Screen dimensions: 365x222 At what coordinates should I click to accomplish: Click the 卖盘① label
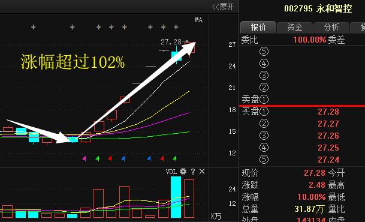tap(255, 99)
